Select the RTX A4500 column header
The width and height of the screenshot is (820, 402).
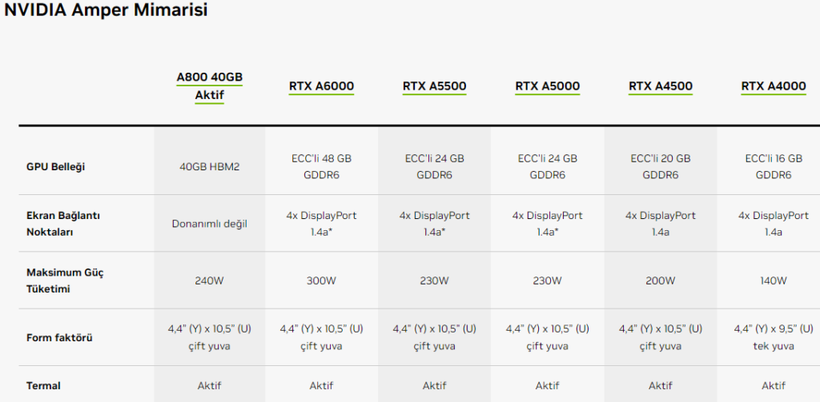click(661, 86)
